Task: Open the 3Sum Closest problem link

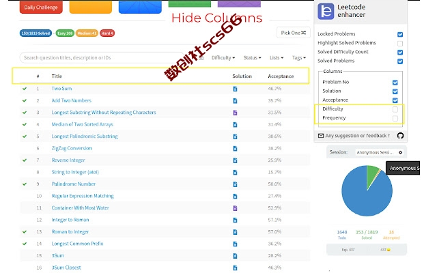Action: [66, 268]
